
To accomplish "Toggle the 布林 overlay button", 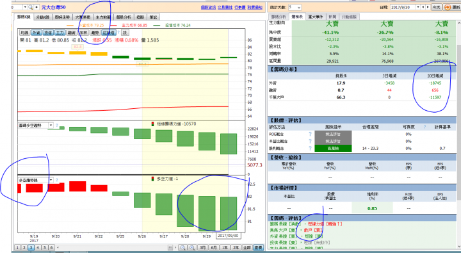I will click(83, 33).
